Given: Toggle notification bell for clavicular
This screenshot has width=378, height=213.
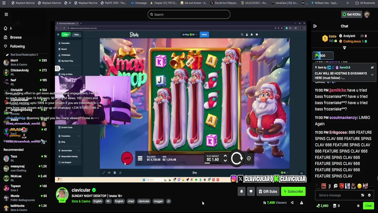Looking at the screenshot, I should point(241,191).
